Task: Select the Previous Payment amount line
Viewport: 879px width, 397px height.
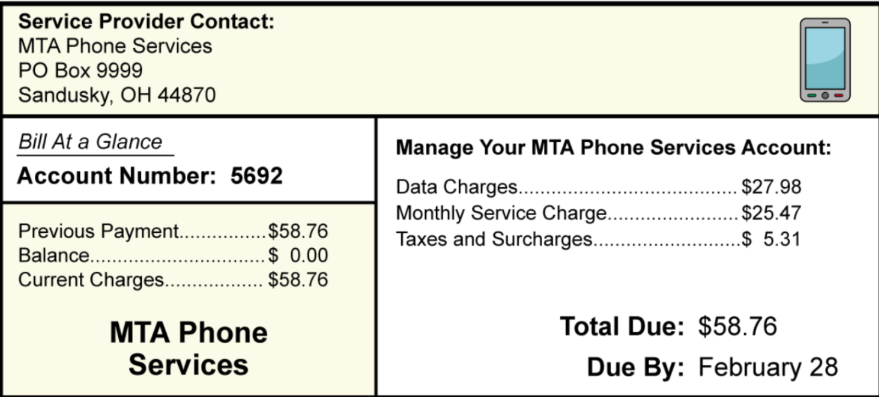Action: pyautogui.click(x=173, y=232)
